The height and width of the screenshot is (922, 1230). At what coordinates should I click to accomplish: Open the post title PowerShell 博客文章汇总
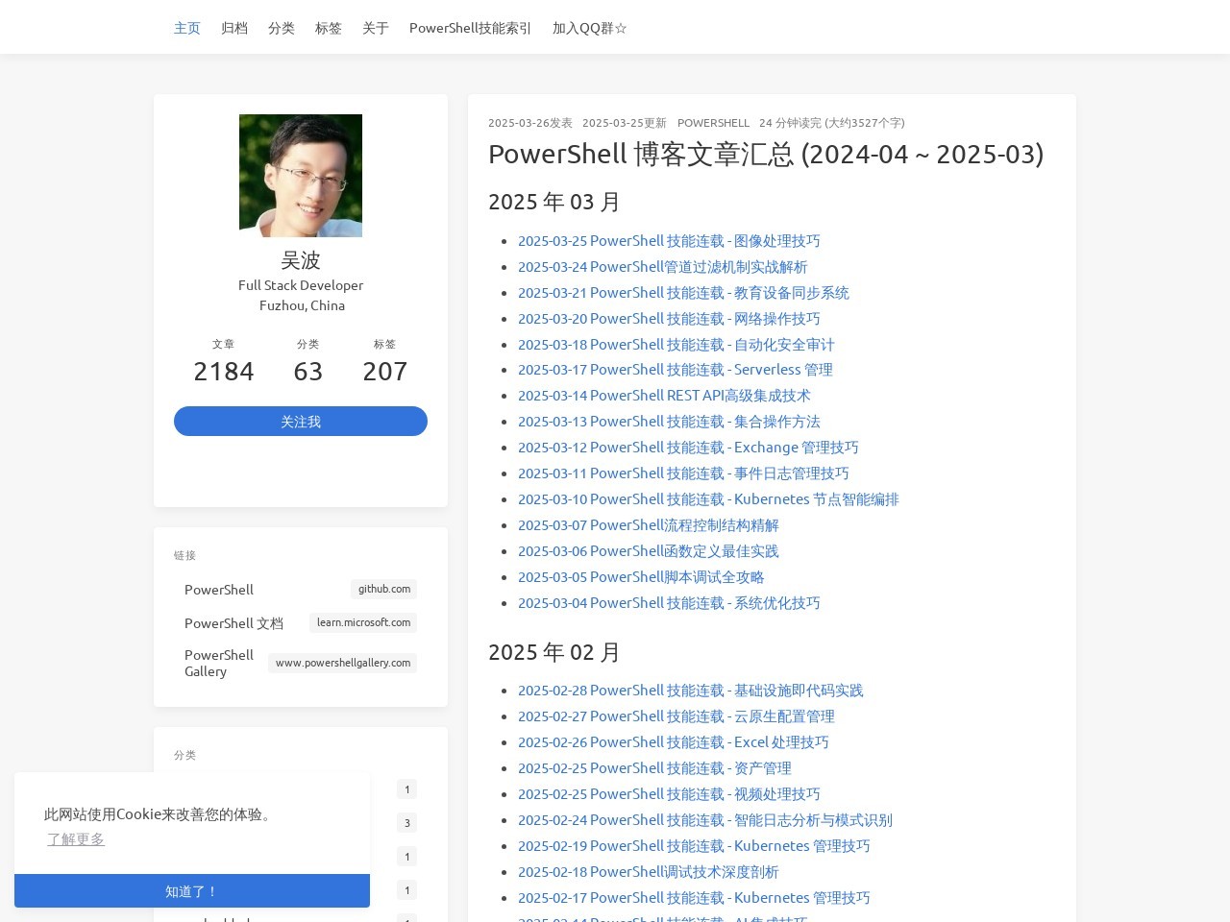(x=765, y=154)
